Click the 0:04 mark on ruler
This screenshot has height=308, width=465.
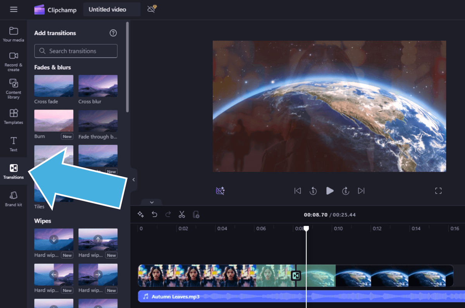[222, 229]
